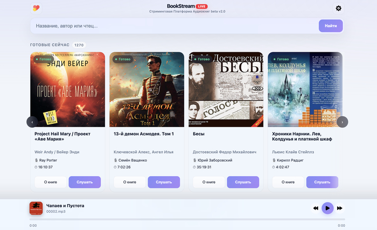Click Слушать for Project Hail Mary
Image resolution: width=377 pixels, height=230 pixels.
pos(85,182)
